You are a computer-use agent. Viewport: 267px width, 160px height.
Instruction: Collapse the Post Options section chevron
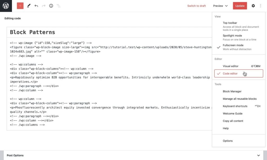click(258, 155)
